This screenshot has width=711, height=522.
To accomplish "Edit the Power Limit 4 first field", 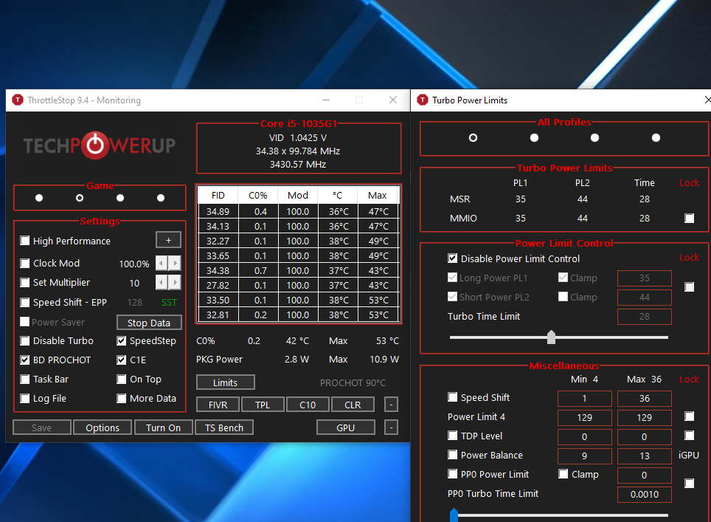I will click(x=584, y=418).
